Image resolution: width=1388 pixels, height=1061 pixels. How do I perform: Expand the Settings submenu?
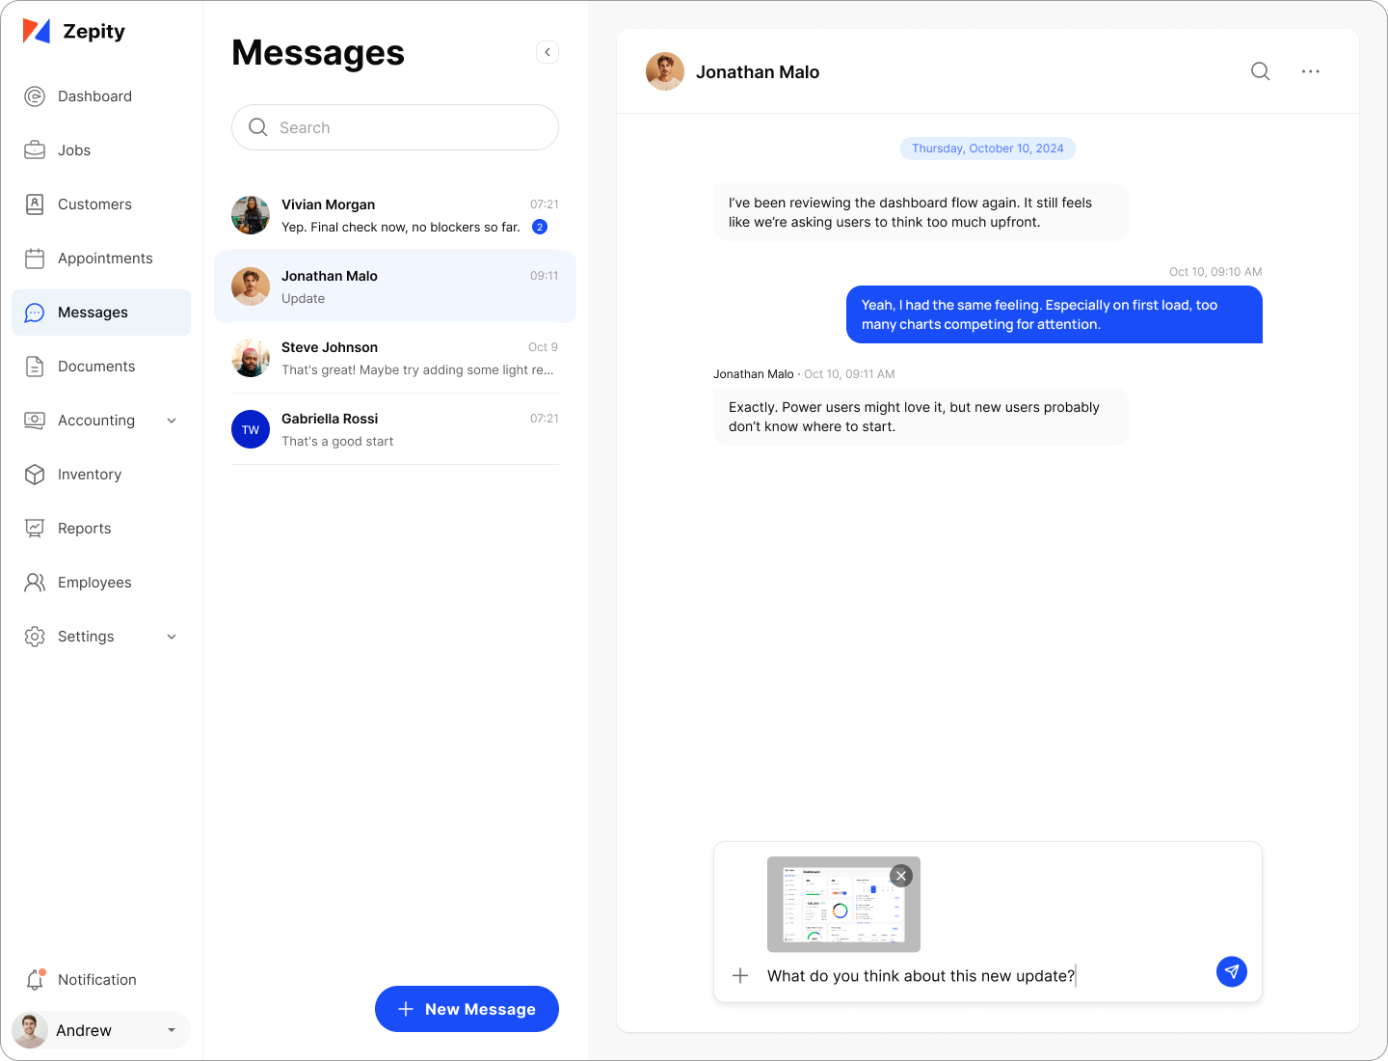click(172, 637)
